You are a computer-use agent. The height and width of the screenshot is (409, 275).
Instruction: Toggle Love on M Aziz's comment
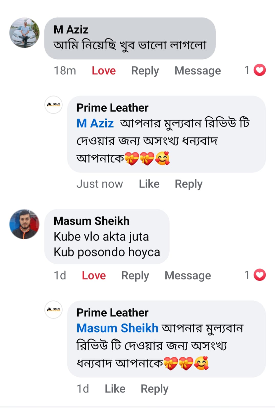click(x=104, y=71)
